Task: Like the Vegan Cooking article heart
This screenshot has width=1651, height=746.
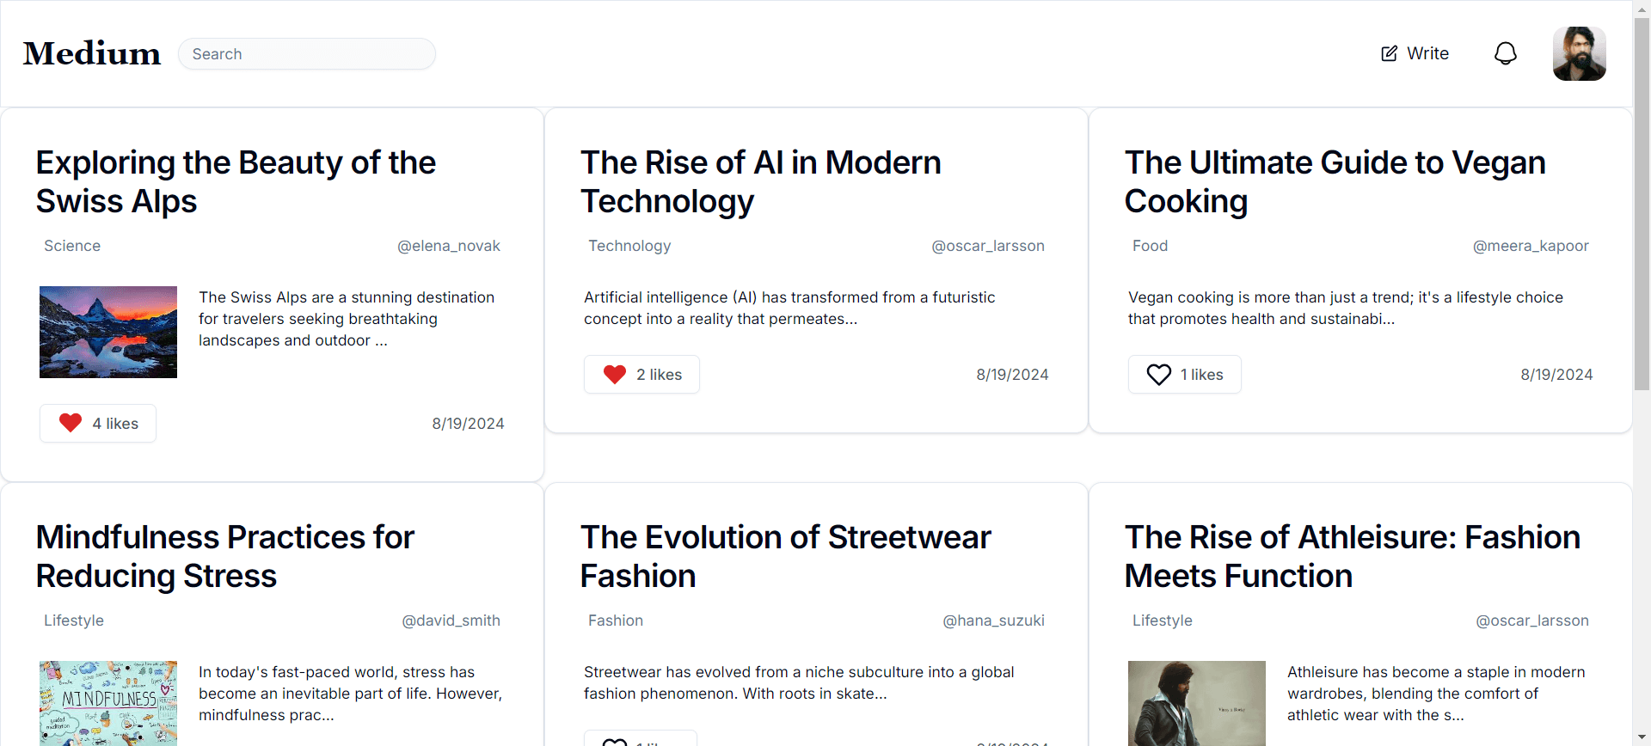Action: pos(1158,374)
